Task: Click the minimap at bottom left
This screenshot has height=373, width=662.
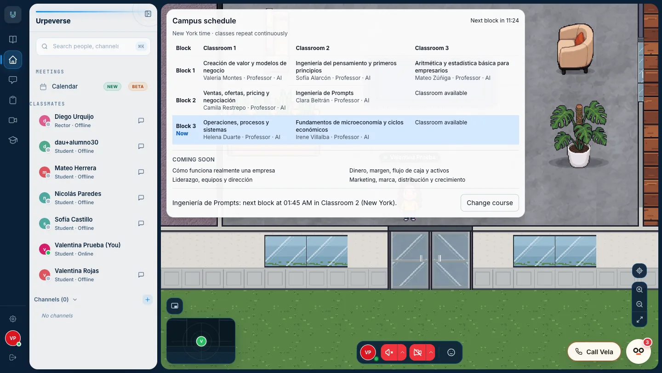Action: (201, 341)
